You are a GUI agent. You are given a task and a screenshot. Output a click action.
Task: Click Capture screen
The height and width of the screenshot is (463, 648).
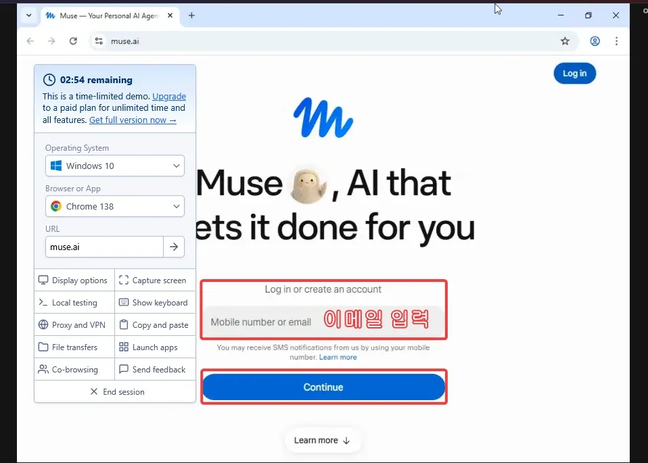155,280
